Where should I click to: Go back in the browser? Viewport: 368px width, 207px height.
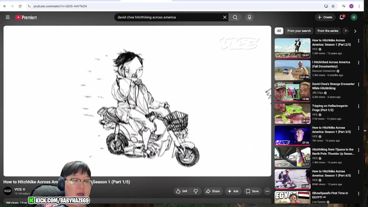click(x=5, y=6)
